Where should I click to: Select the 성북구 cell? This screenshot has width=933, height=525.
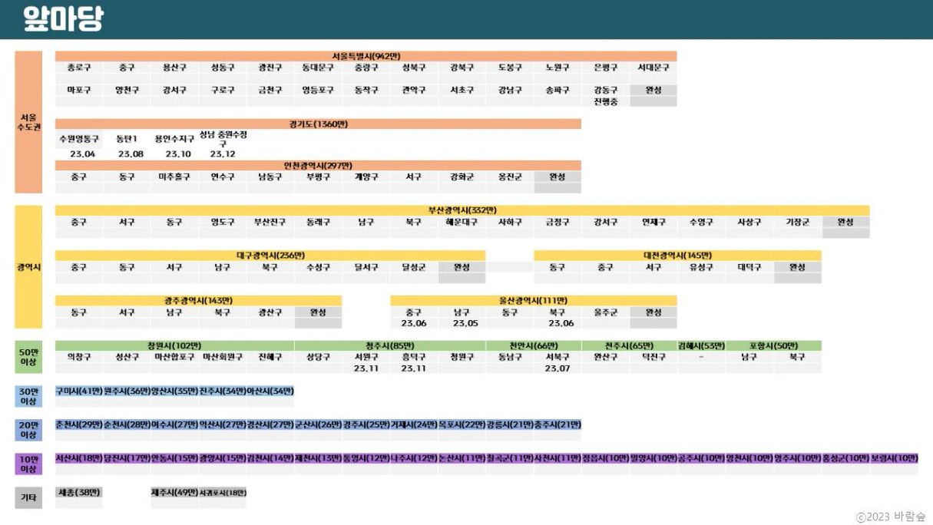414,68
